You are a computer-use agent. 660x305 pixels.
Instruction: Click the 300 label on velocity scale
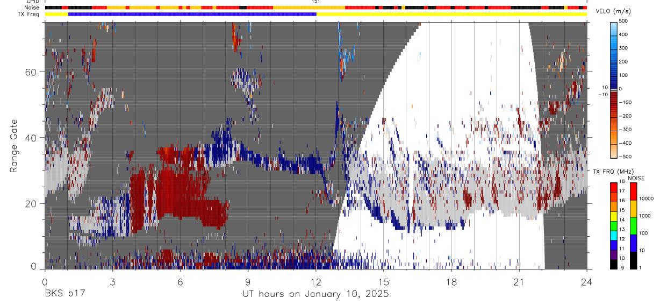point(625,48)
